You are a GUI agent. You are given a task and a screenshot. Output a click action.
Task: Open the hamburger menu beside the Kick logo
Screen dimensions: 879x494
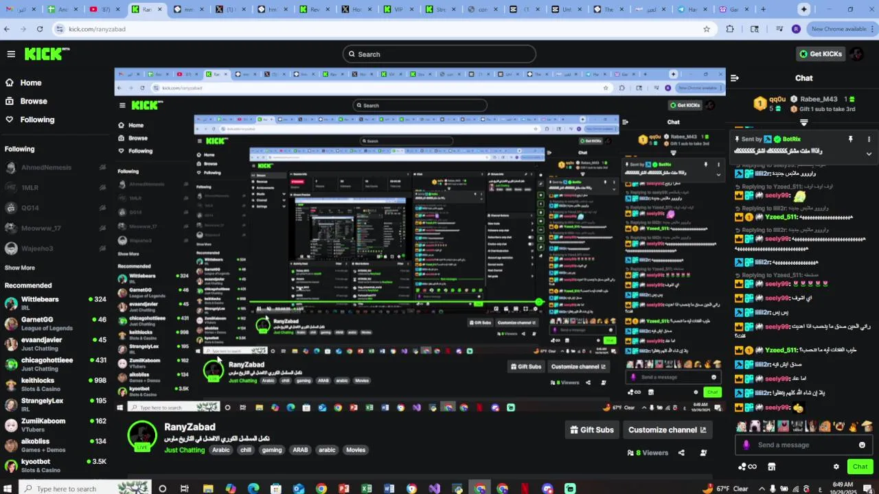click(x=11, y=54)
